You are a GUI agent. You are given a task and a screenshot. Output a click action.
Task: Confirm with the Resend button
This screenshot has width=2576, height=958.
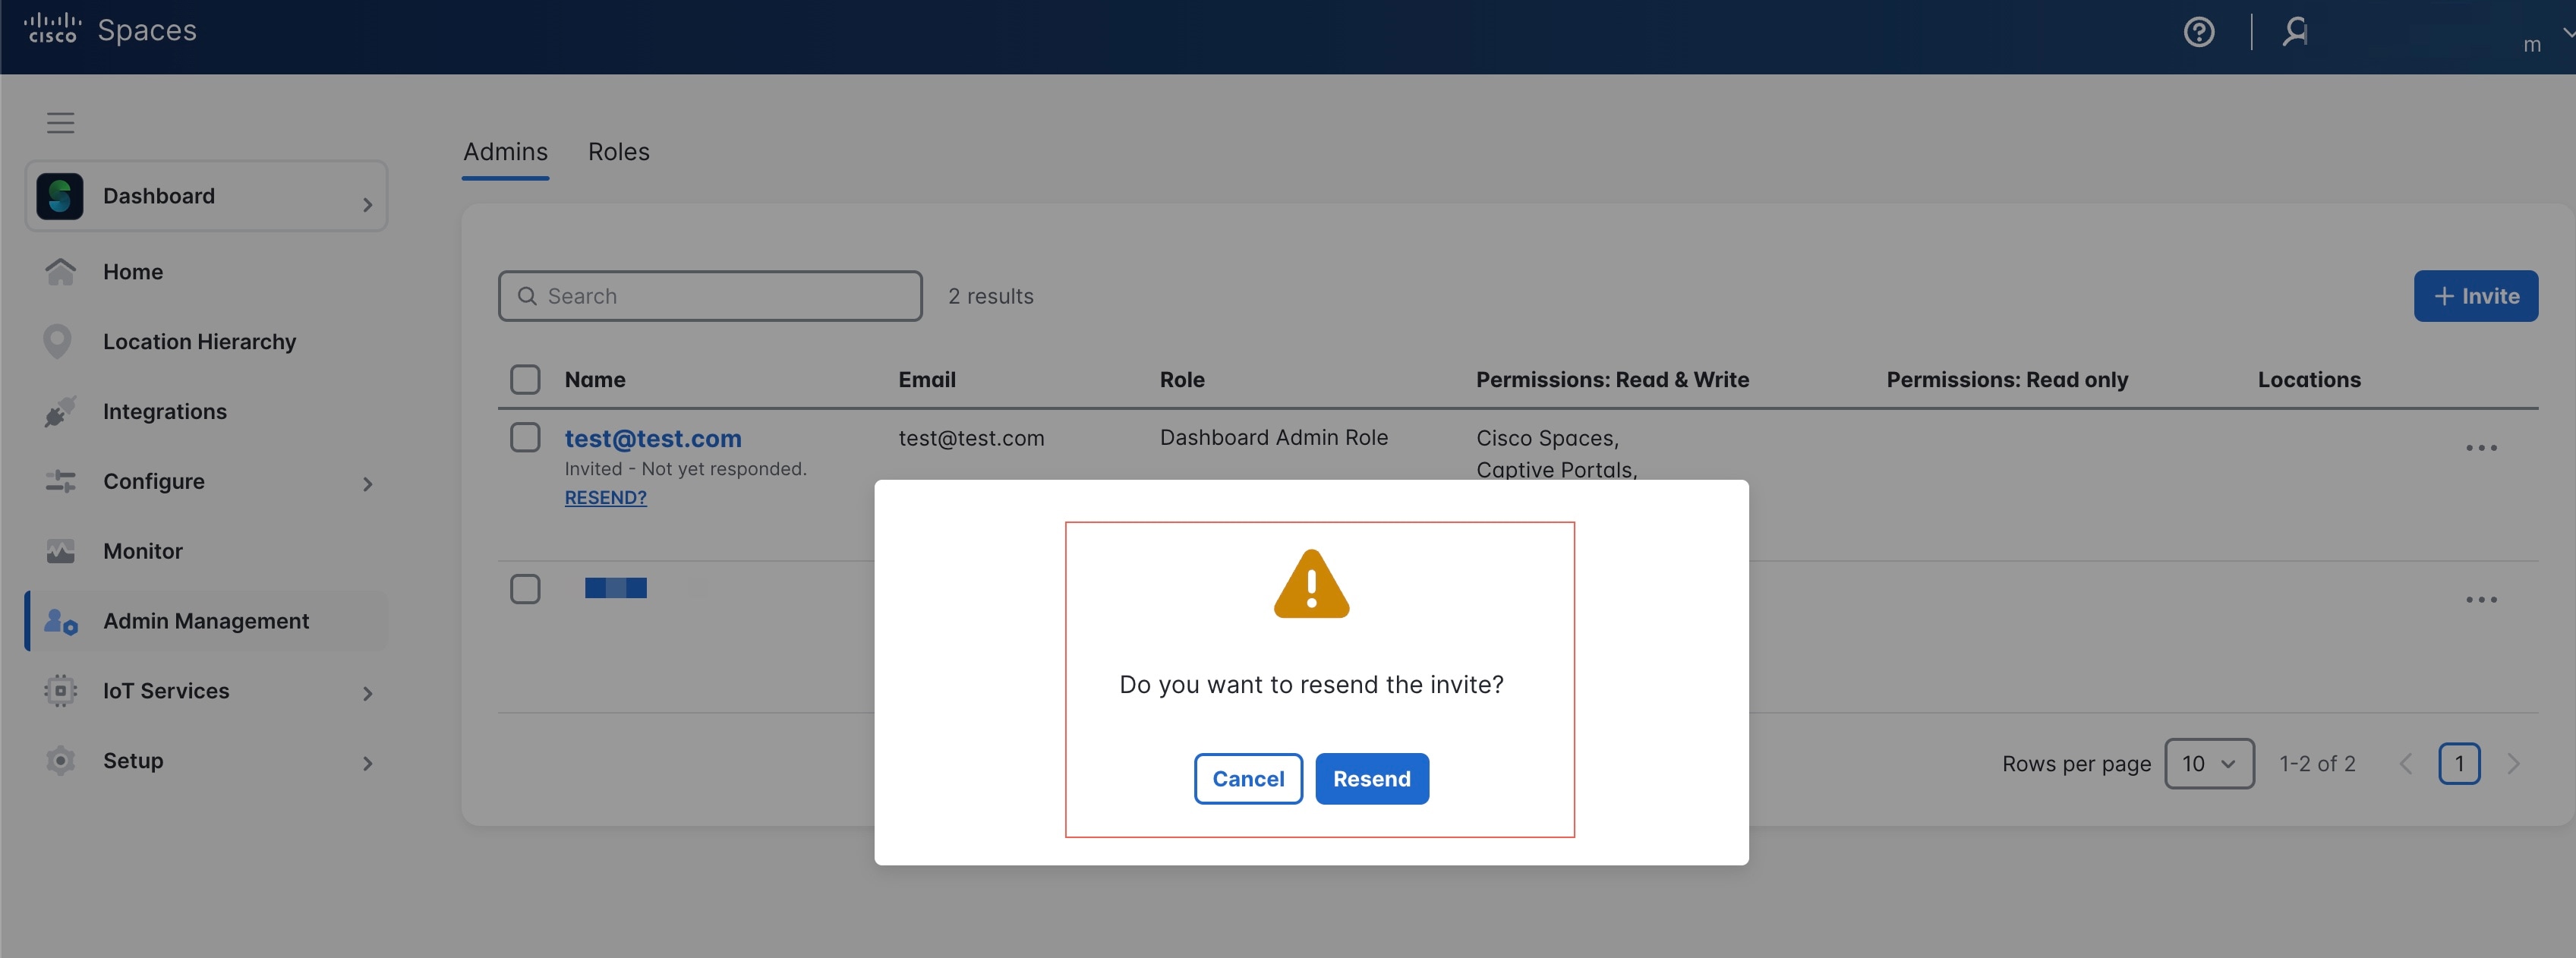[x=1371, y=779]
